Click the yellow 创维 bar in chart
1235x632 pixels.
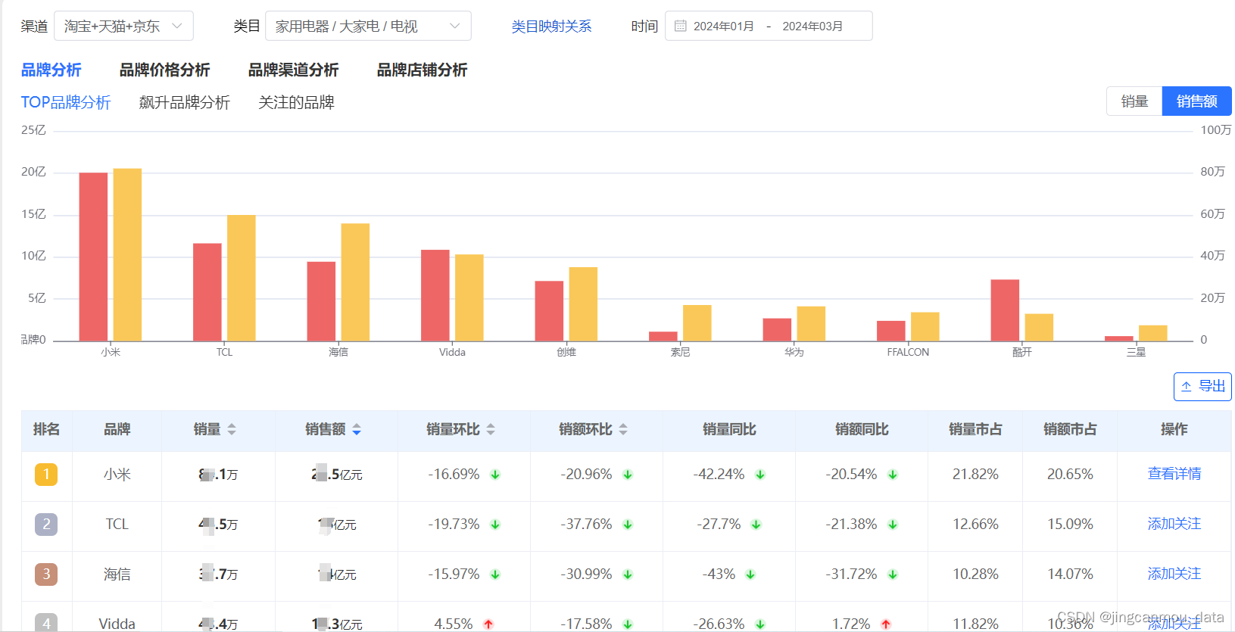[583, 304]
